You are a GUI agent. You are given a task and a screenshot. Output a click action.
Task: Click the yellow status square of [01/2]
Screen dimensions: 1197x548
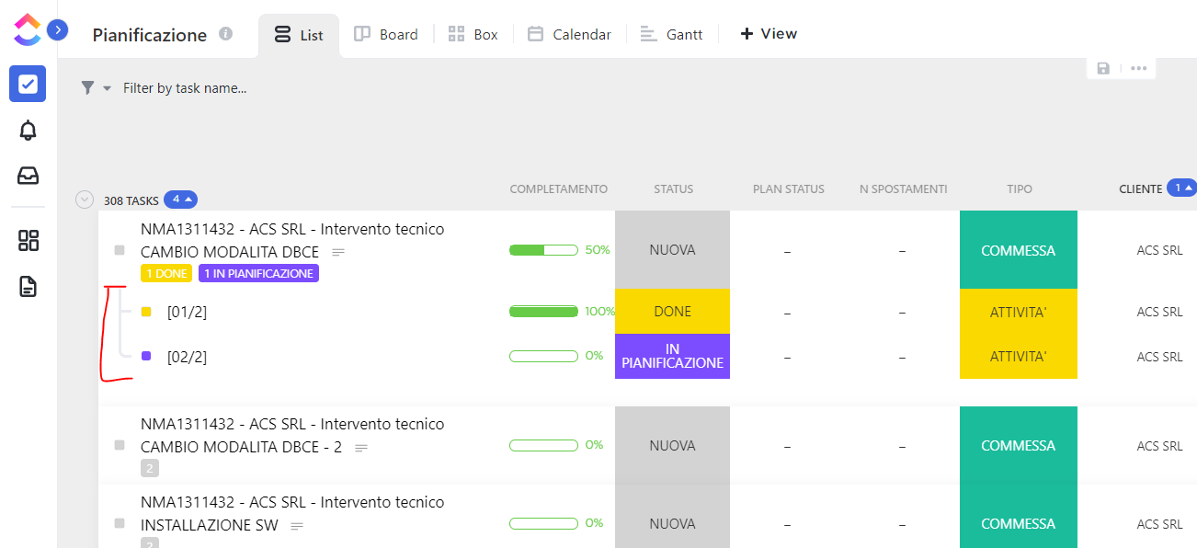coord(146,312)
